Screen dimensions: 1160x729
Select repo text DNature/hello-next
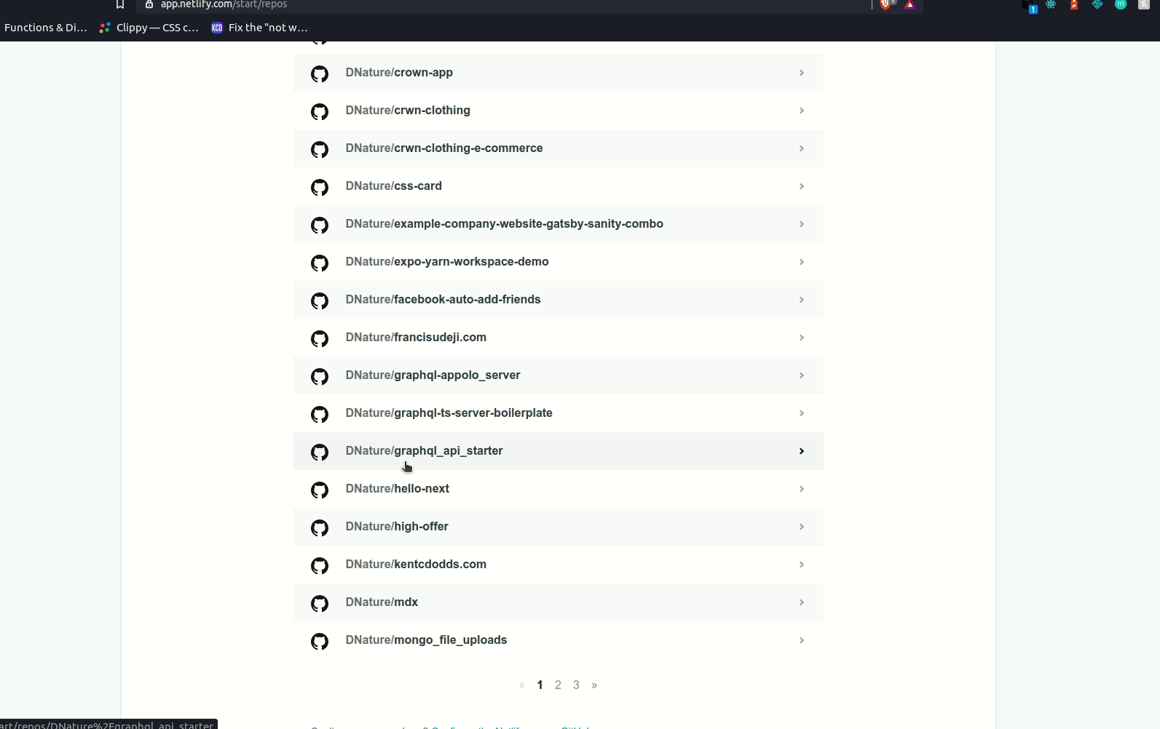click(x=397, y=489)
